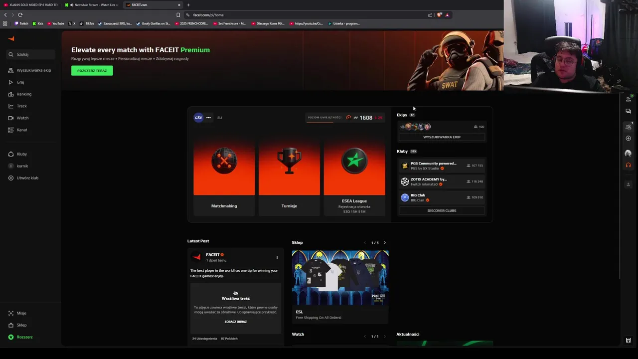Click the greyed-out player icon in right bar
638x359 pixels.
[628, 184]
